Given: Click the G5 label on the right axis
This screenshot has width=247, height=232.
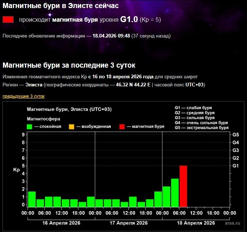Looking at the screenshot, I should pos(236,135).
